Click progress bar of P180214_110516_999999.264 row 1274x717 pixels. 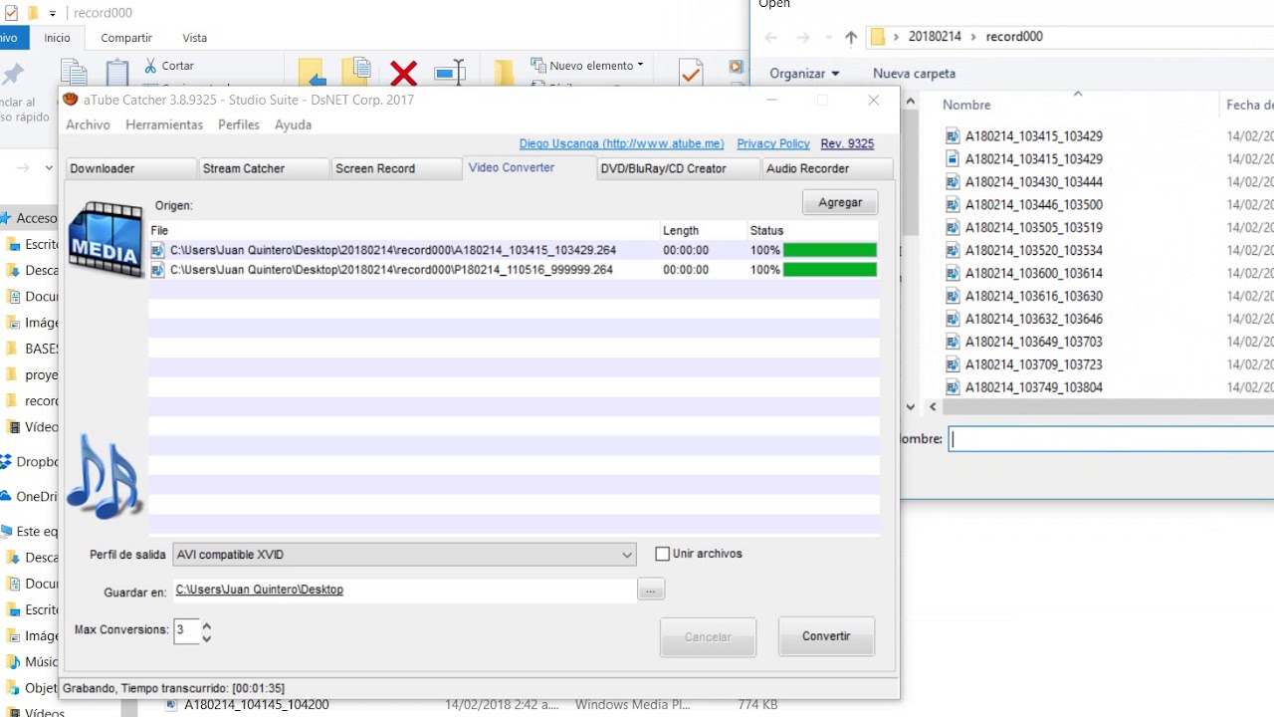click(830, 270)
